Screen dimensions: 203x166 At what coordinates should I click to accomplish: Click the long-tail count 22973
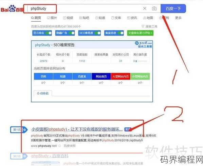[43, 61]
